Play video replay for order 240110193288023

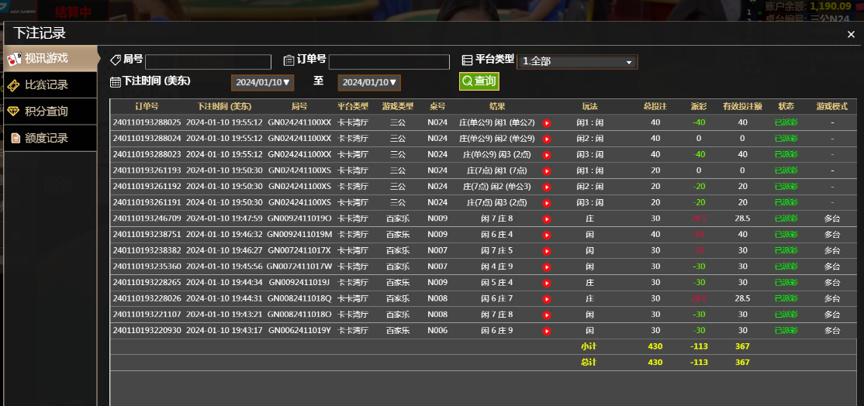(x=547, y=155)
